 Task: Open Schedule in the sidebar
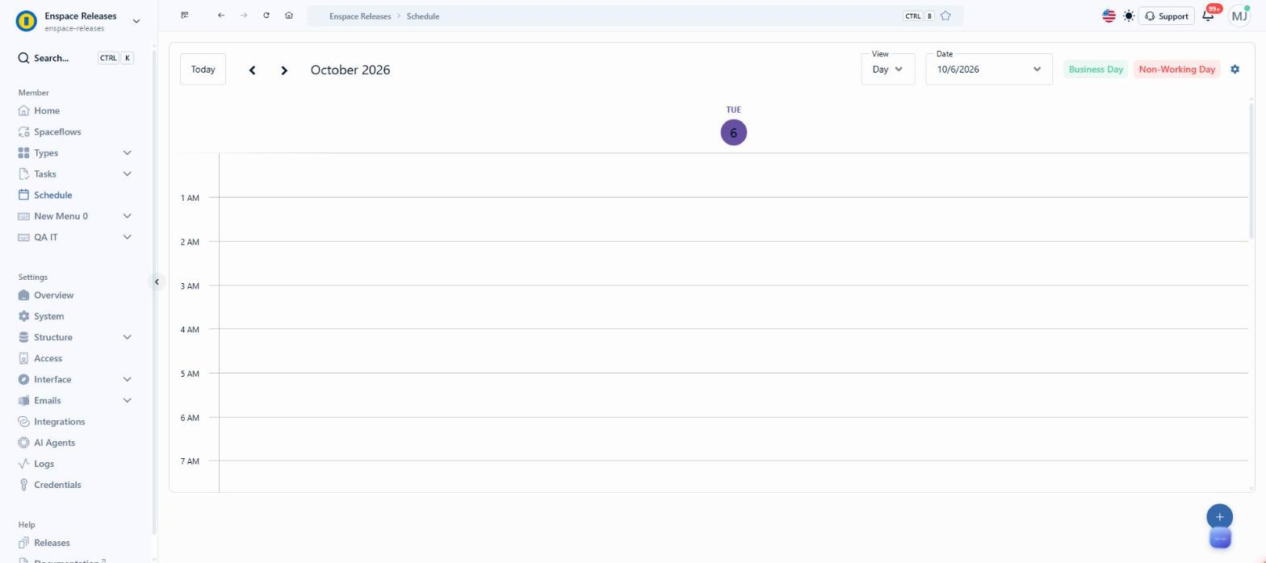52,194
